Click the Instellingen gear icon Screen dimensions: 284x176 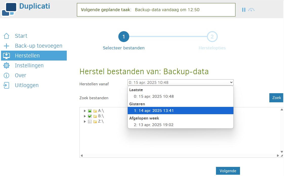click(x=6, y=66)
